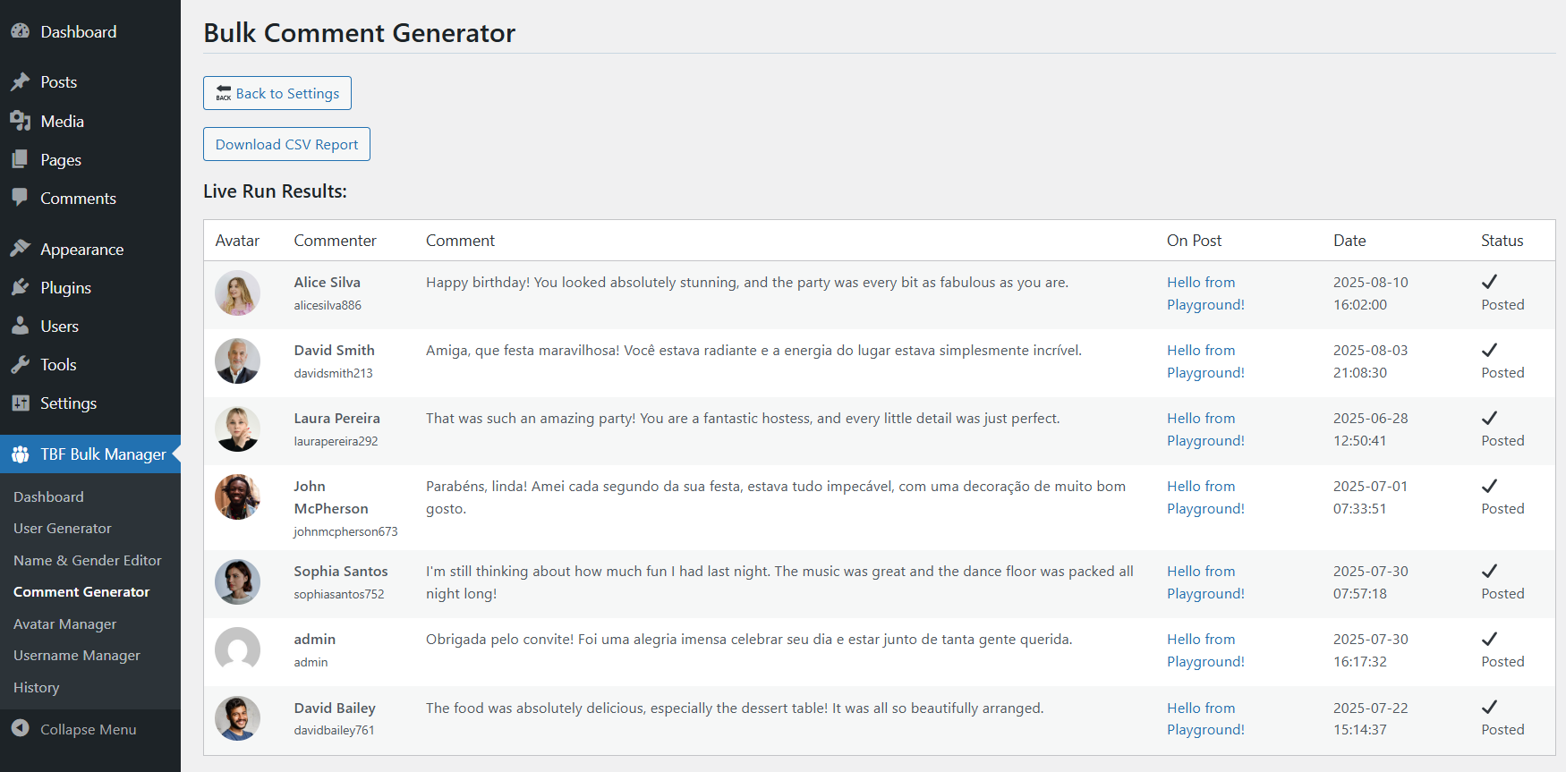Open TBF Bulk Manager menu
The image size is (1566, 772).
coord(102,454)
